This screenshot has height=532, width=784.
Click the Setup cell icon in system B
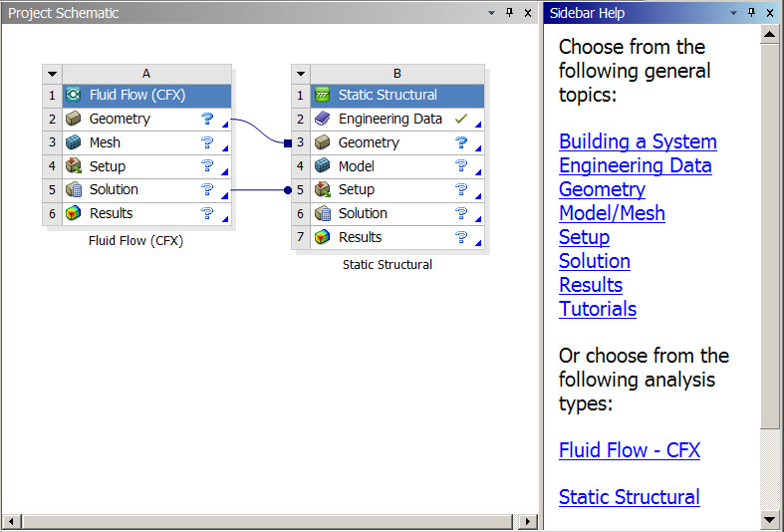(x=322, y=190)
